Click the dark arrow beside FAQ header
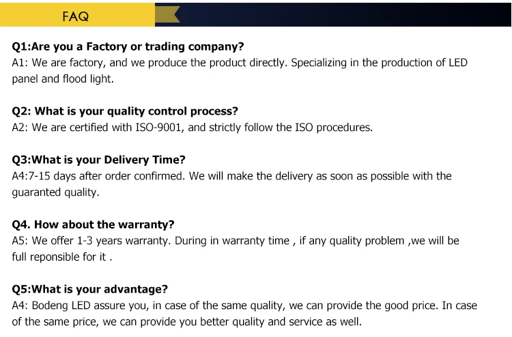512x337 pixels. pos(169,15)
